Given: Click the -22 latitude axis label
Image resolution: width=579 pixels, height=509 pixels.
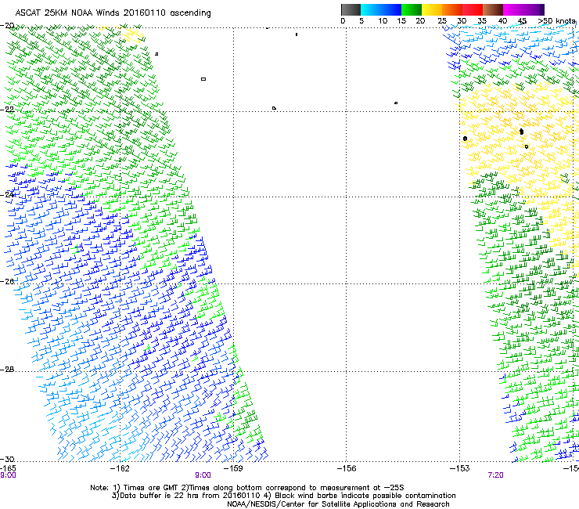Looking at the screenshot, I should pyautogui.click(x=7, y=110).
